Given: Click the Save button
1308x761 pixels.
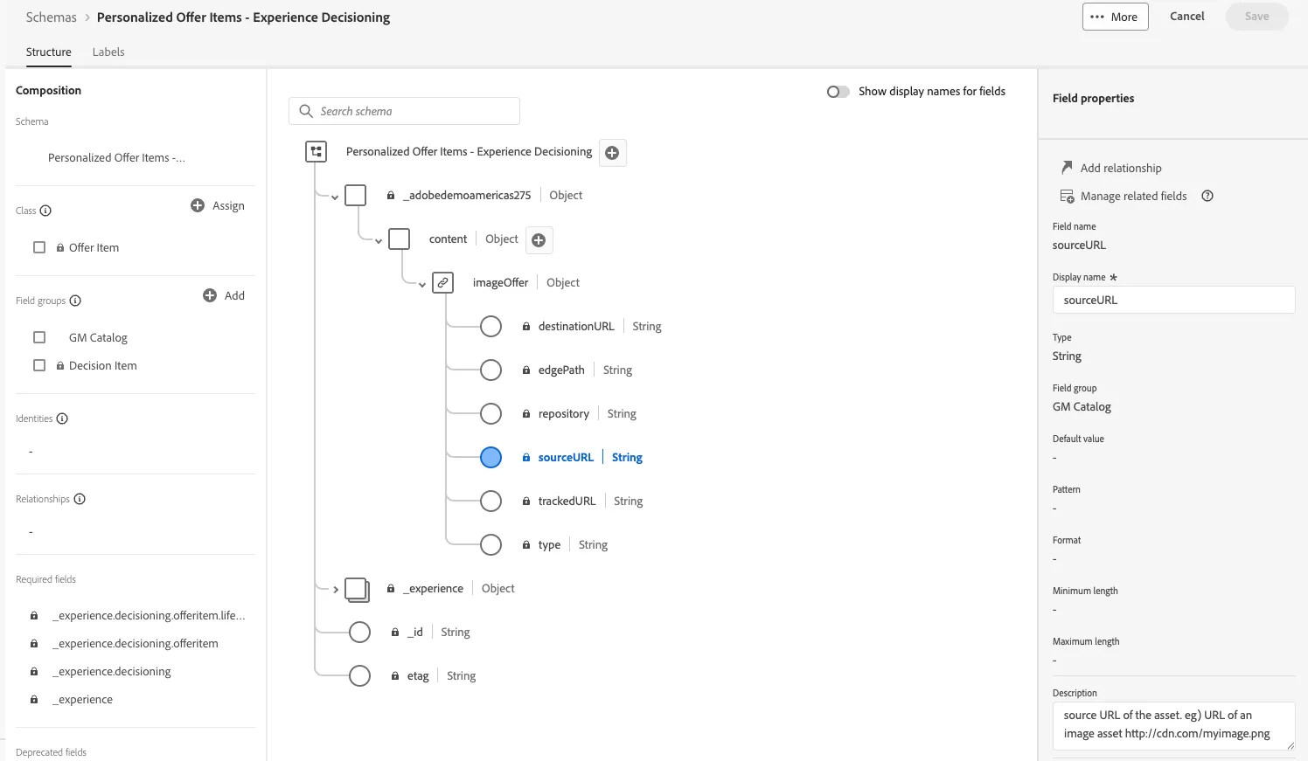Looking at the screenshot, I should click(x=1257, y=17).
